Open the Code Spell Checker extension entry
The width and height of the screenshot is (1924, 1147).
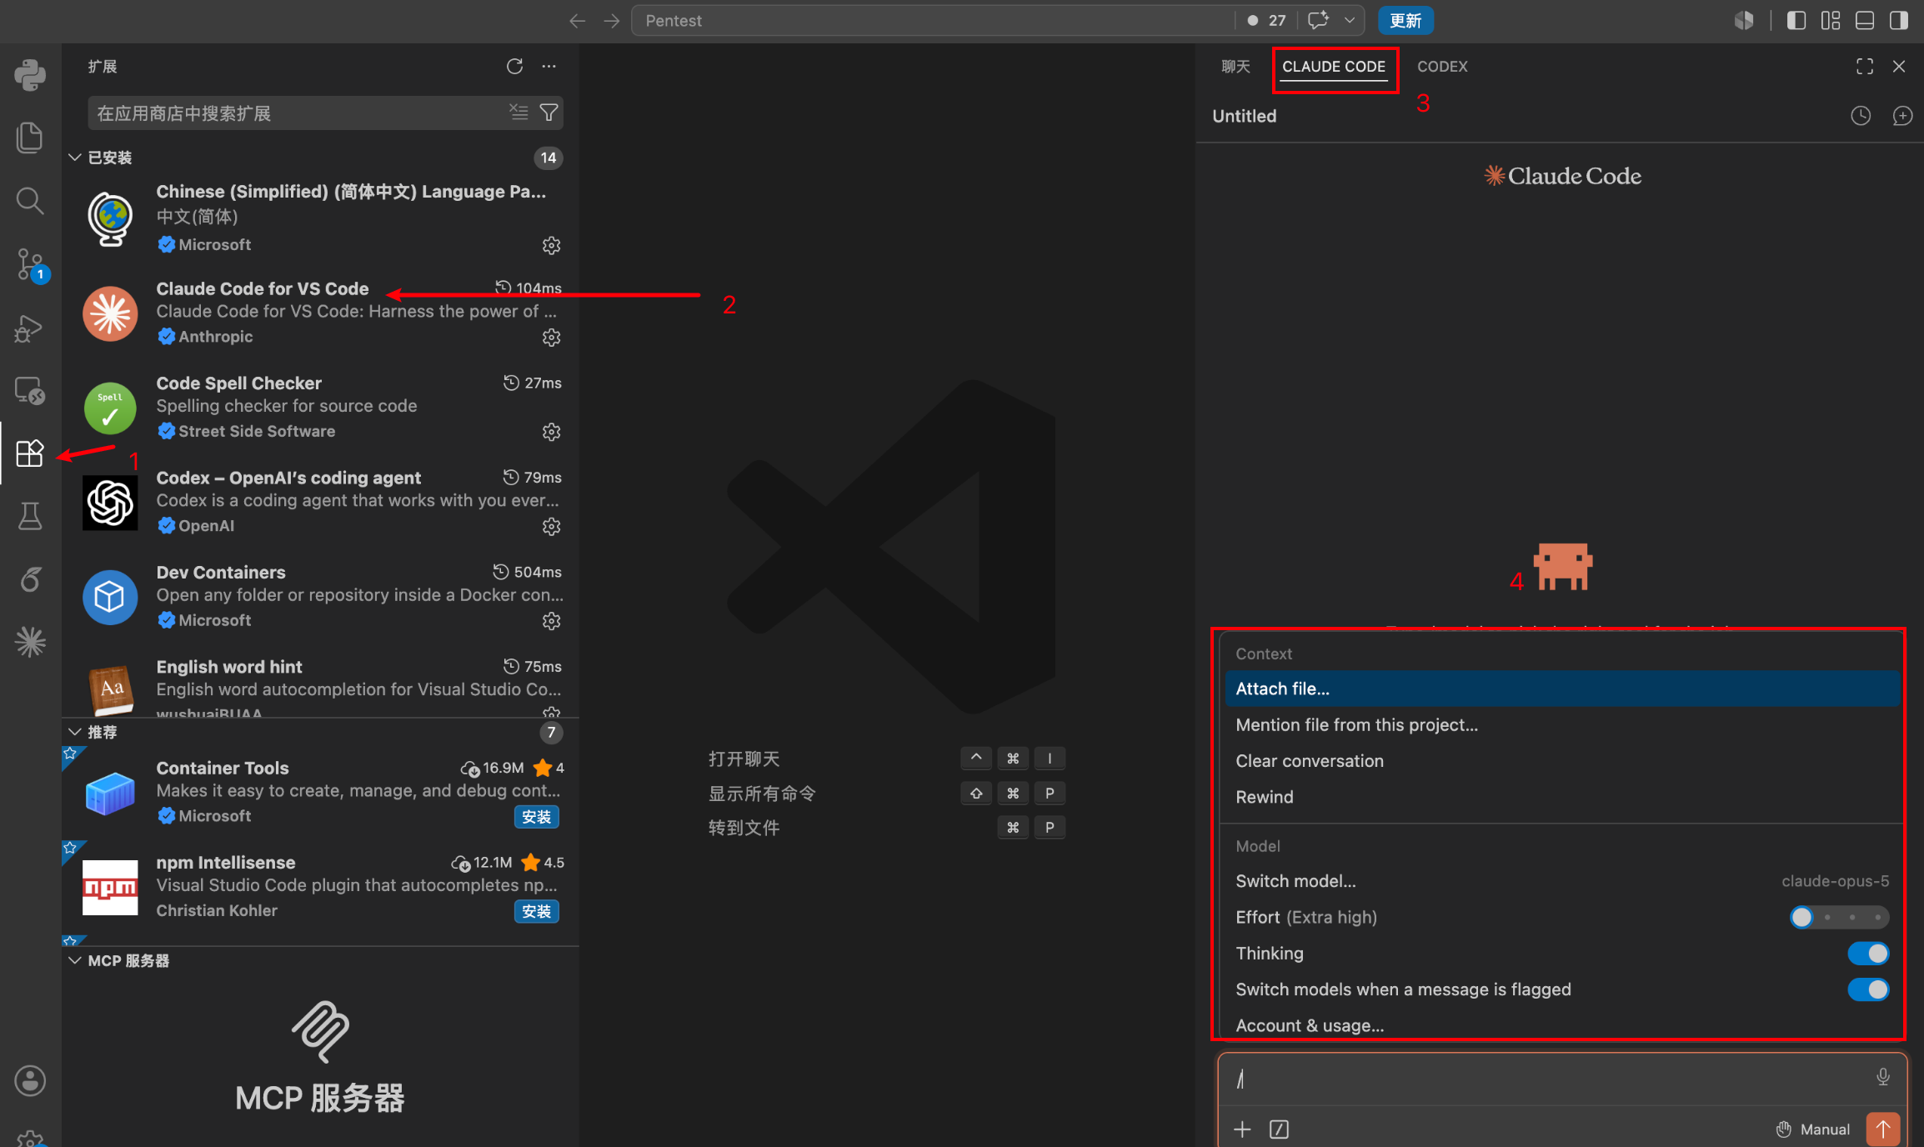[x=321, y=408]
